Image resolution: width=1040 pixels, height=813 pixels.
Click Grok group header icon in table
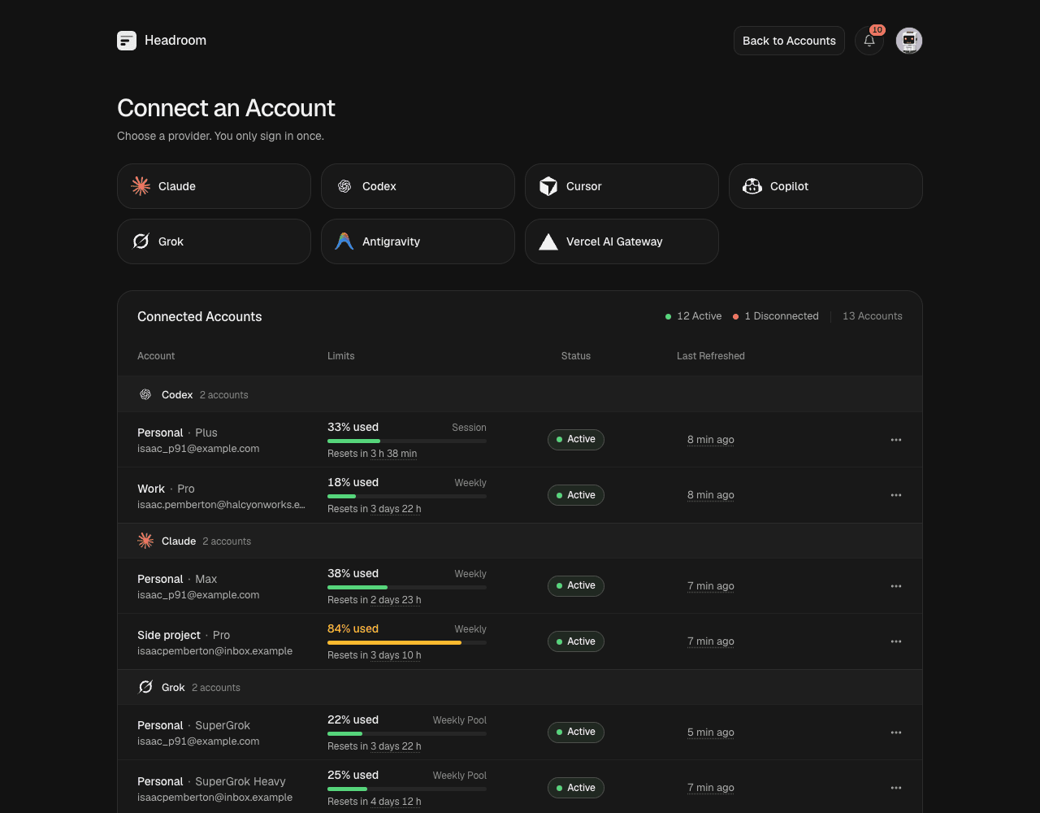point(145,687)
